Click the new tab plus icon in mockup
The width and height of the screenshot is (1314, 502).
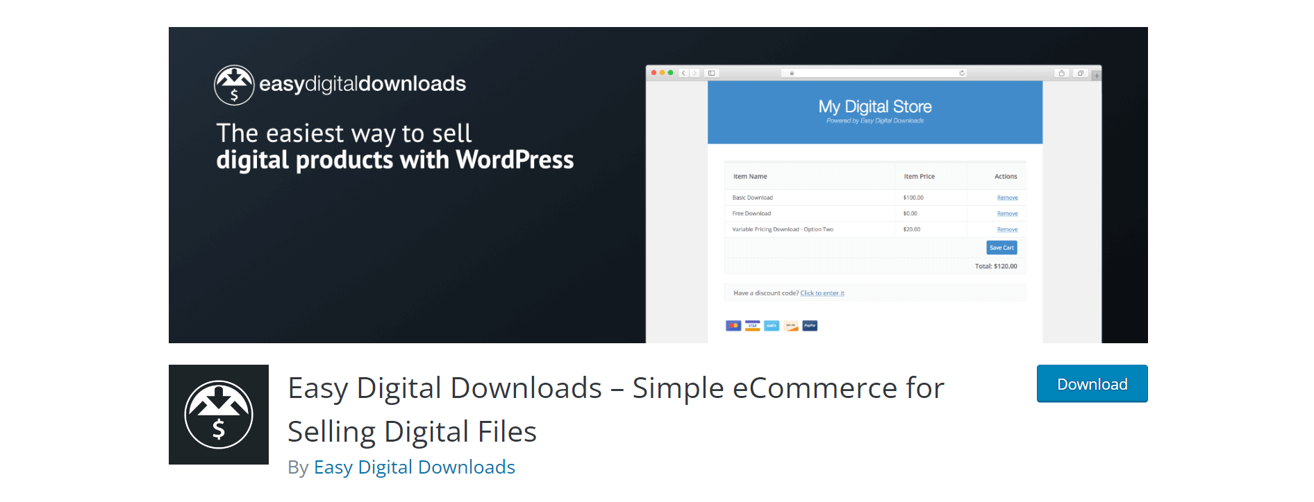[x=1097, y=75]
